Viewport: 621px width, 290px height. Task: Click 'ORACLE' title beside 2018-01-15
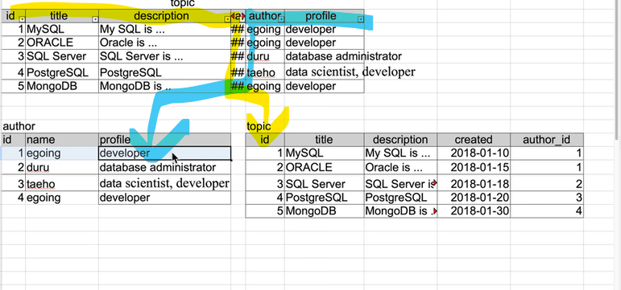coord(325,167)
